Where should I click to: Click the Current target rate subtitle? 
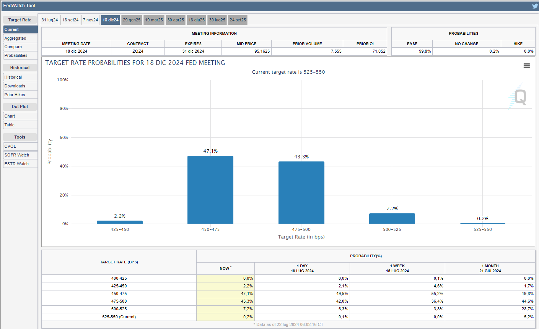tap(288, 72)
